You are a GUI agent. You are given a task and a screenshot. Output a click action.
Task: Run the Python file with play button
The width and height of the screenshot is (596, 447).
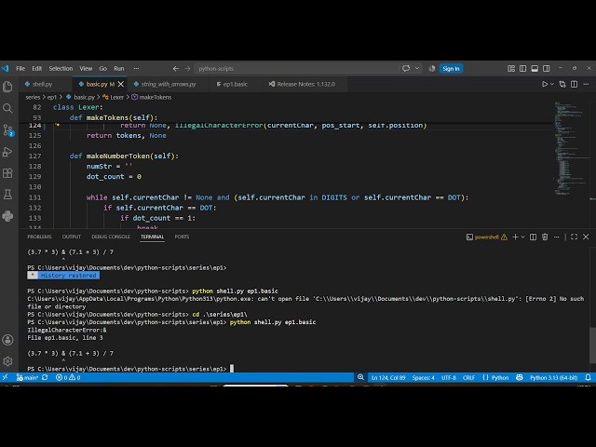pos(544,84)
